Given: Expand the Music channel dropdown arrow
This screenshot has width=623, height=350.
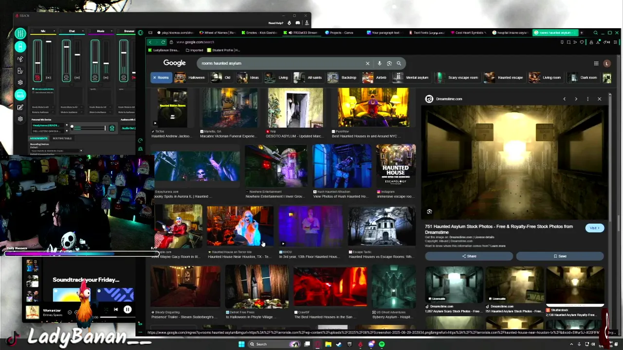Looking at the screenshot, I should click(111, 31).
